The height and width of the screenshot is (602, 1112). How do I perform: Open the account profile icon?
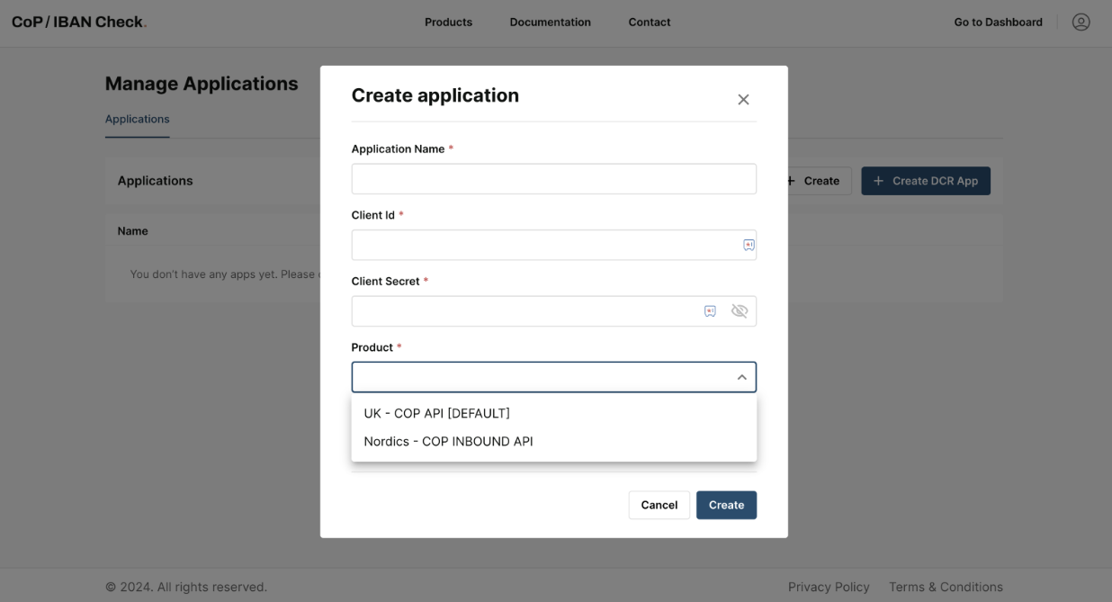pyautogui.click(x=1081, y=22)
